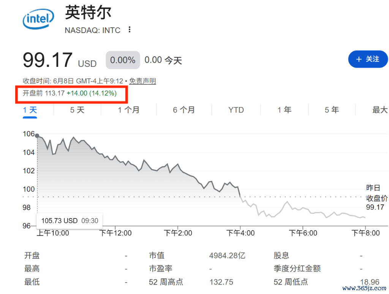This screenshot has height=294, width=389.
Task: Switch to the 1 年 tab
Action: pyautogui.click(x=284, y=110)
